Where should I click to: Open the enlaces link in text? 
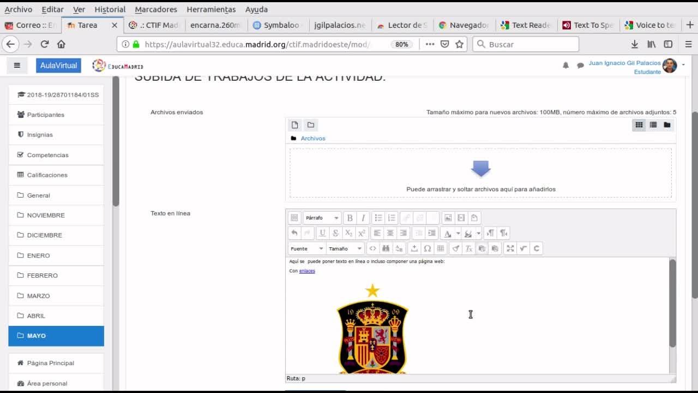(x=307, y=271)
